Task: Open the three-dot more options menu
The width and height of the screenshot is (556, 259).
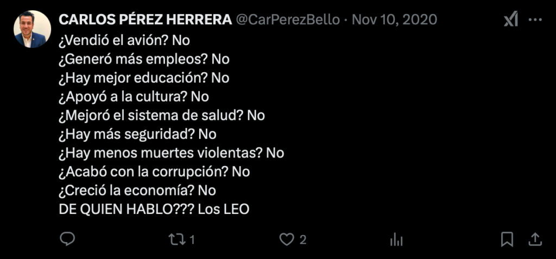Action: (x=535, y=20)
